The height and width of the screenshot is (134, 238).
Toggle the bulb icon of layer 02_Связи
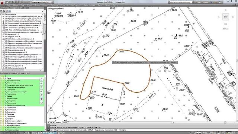click(1, 78)
